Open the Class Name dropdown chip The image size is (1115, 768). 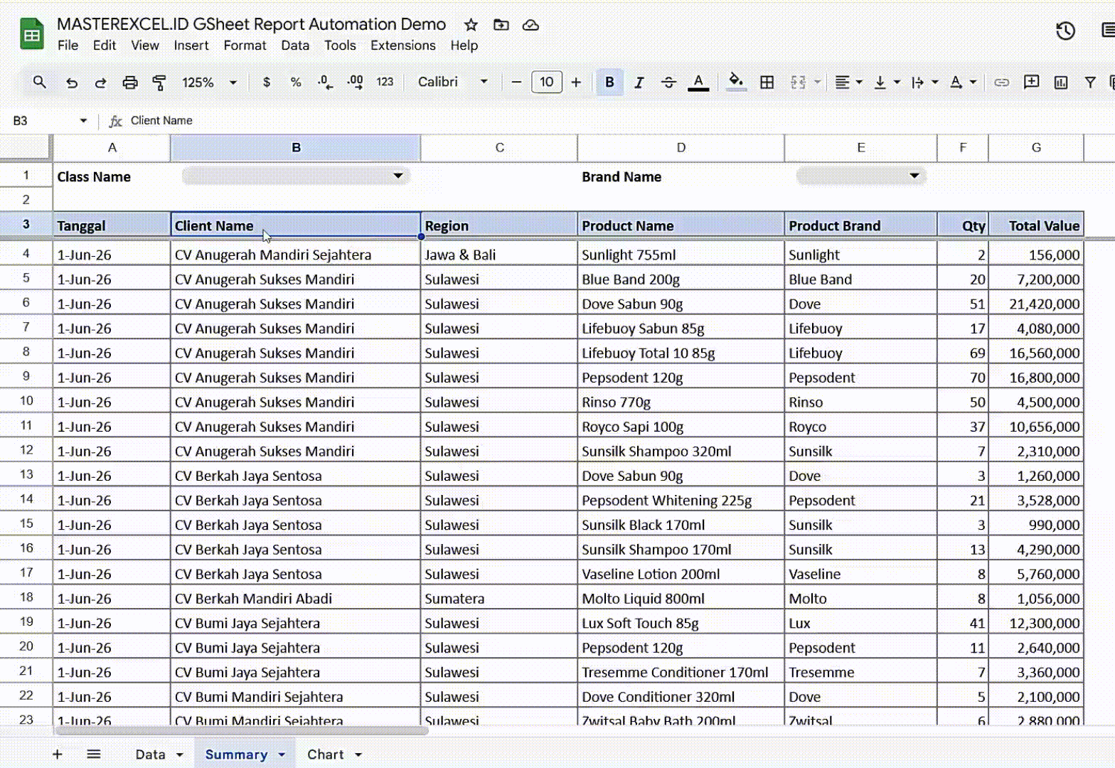coord(296,176)
